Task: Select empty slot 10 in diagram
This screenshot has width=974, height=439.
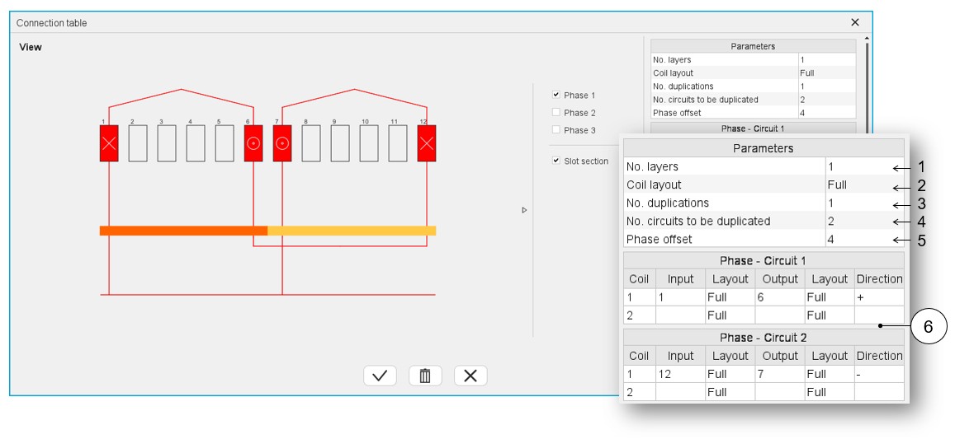Action: click(369, 143)
